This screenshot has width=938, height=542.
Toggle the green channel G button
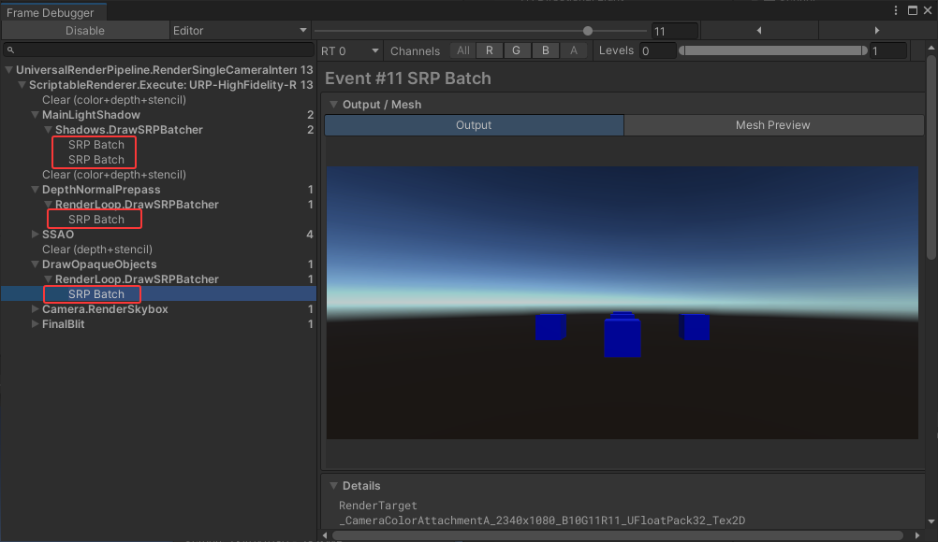[x=516, y=50]
